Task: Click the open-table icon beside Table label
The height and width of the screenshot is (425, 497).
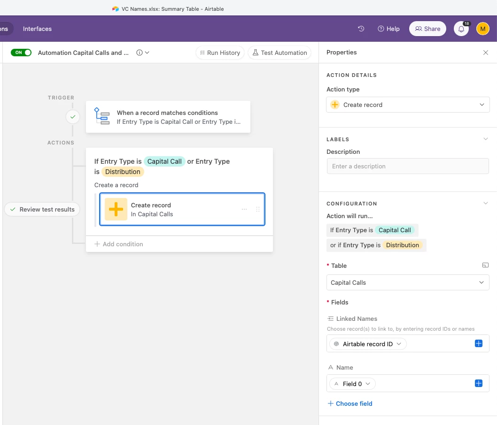Action: tap(485, 265)
